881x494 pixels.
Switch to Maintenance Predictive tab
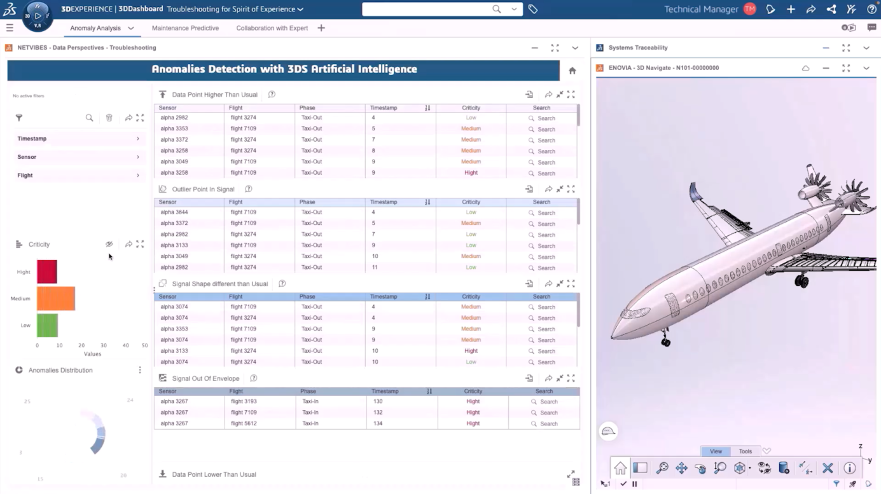point(185,28)
